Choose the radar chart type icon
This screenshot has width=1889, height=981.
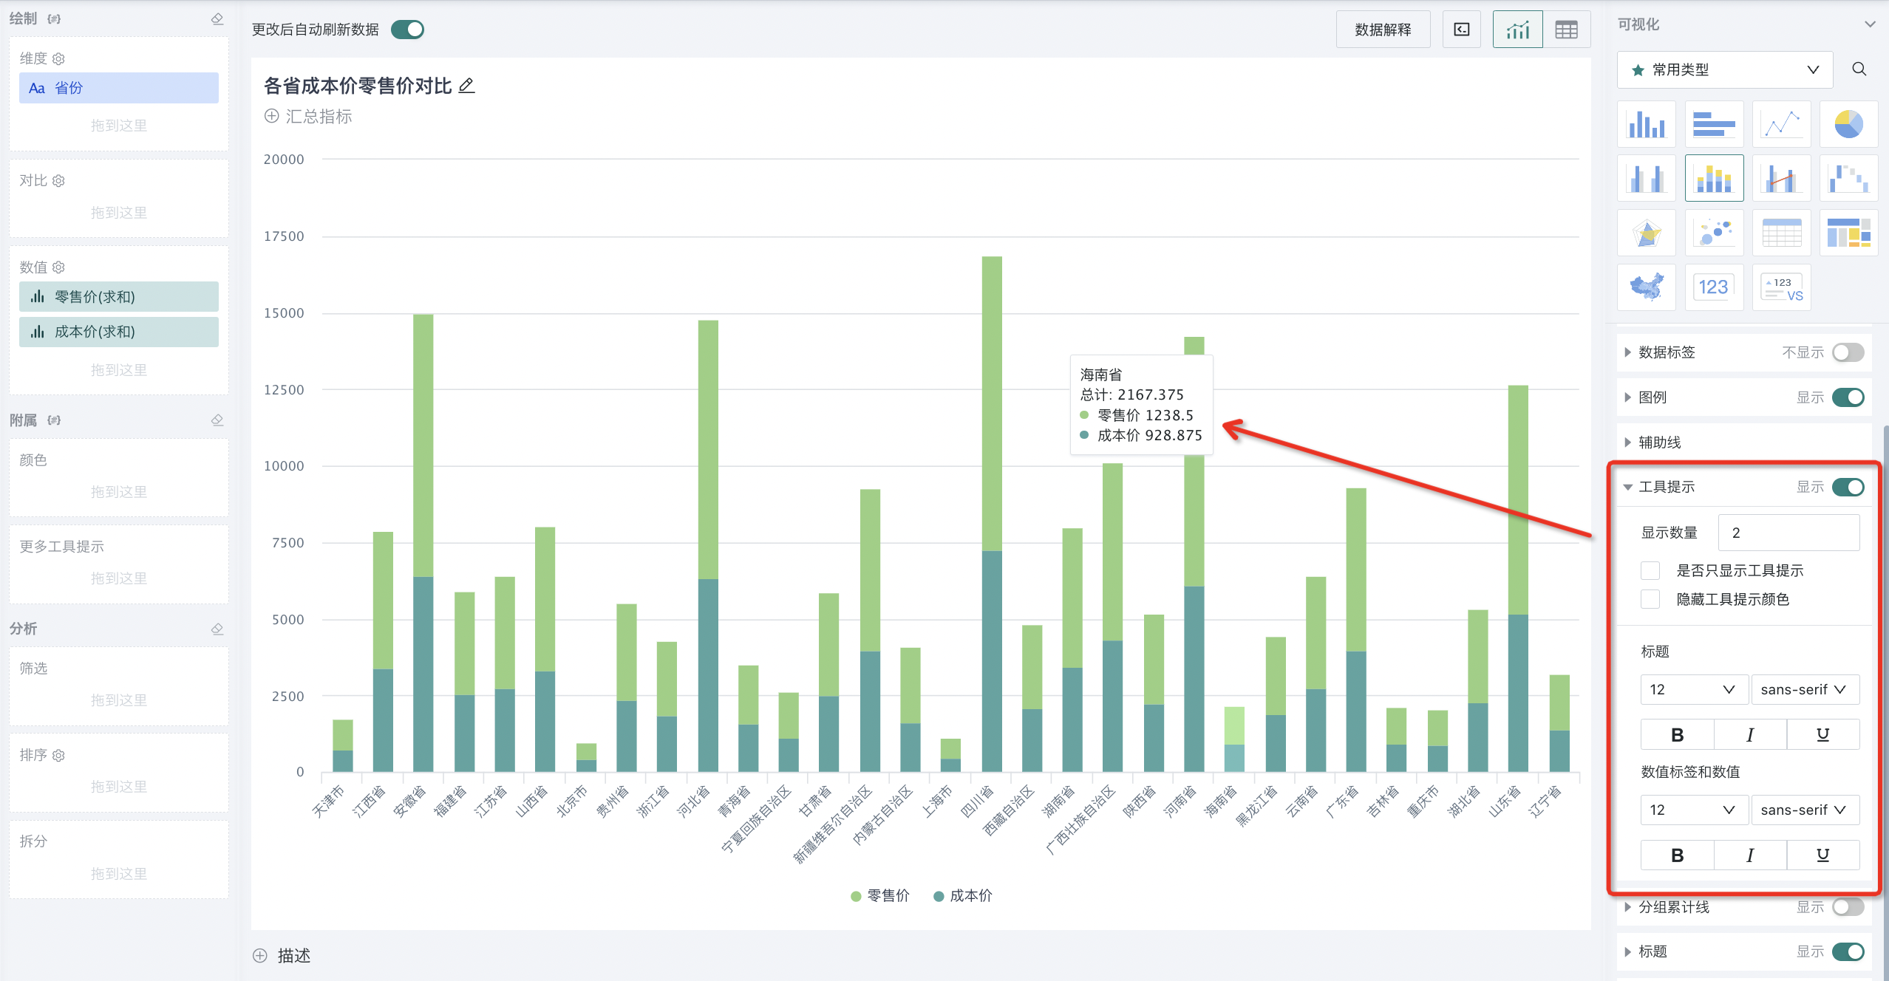pos(1646,233)
